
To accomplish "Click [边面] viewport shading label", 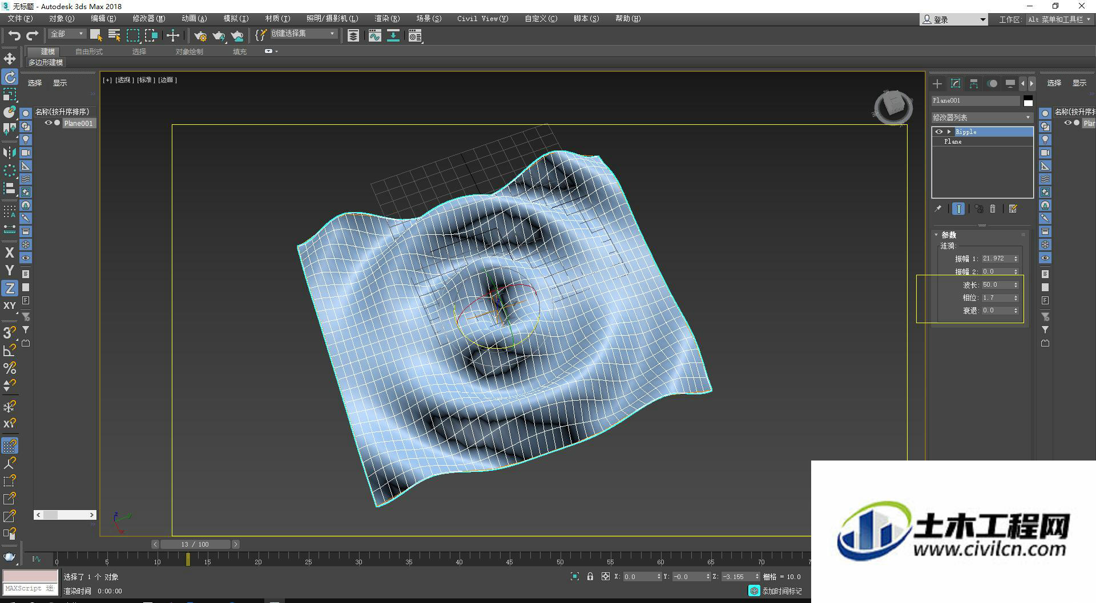I will coord(168,80).
